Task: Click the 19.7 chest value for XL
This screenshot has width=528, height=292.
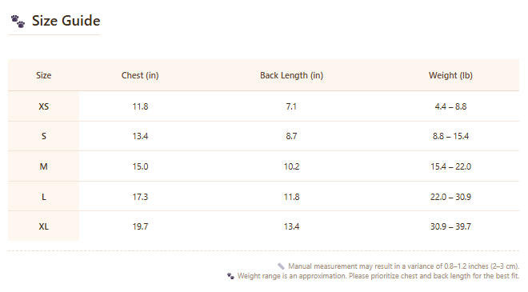Action: pyautogui.click(x=140, y=226)
